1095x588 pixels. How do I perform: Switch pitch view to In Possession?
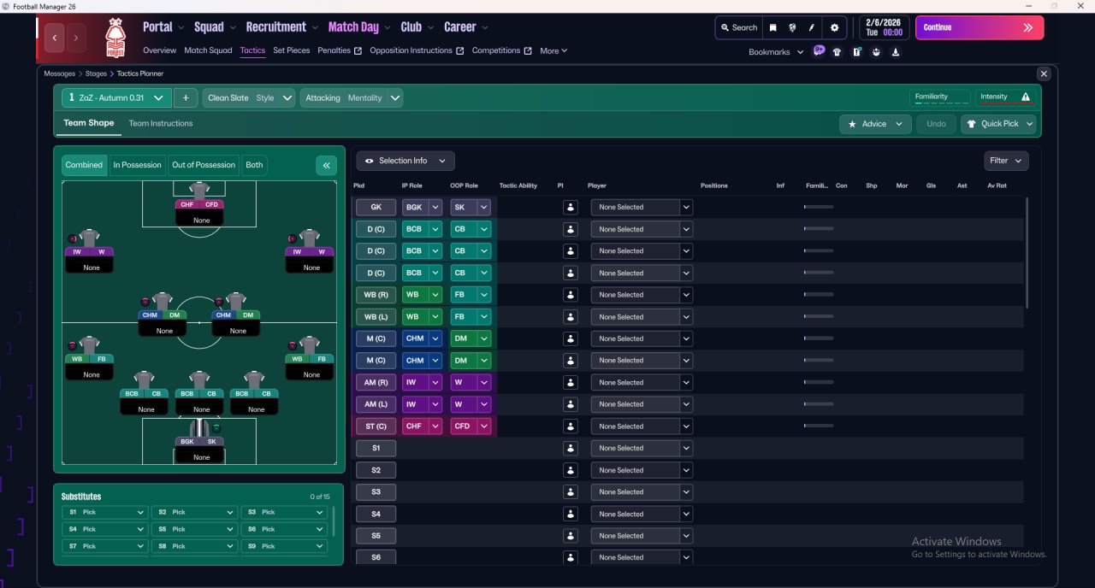point(138,165)
